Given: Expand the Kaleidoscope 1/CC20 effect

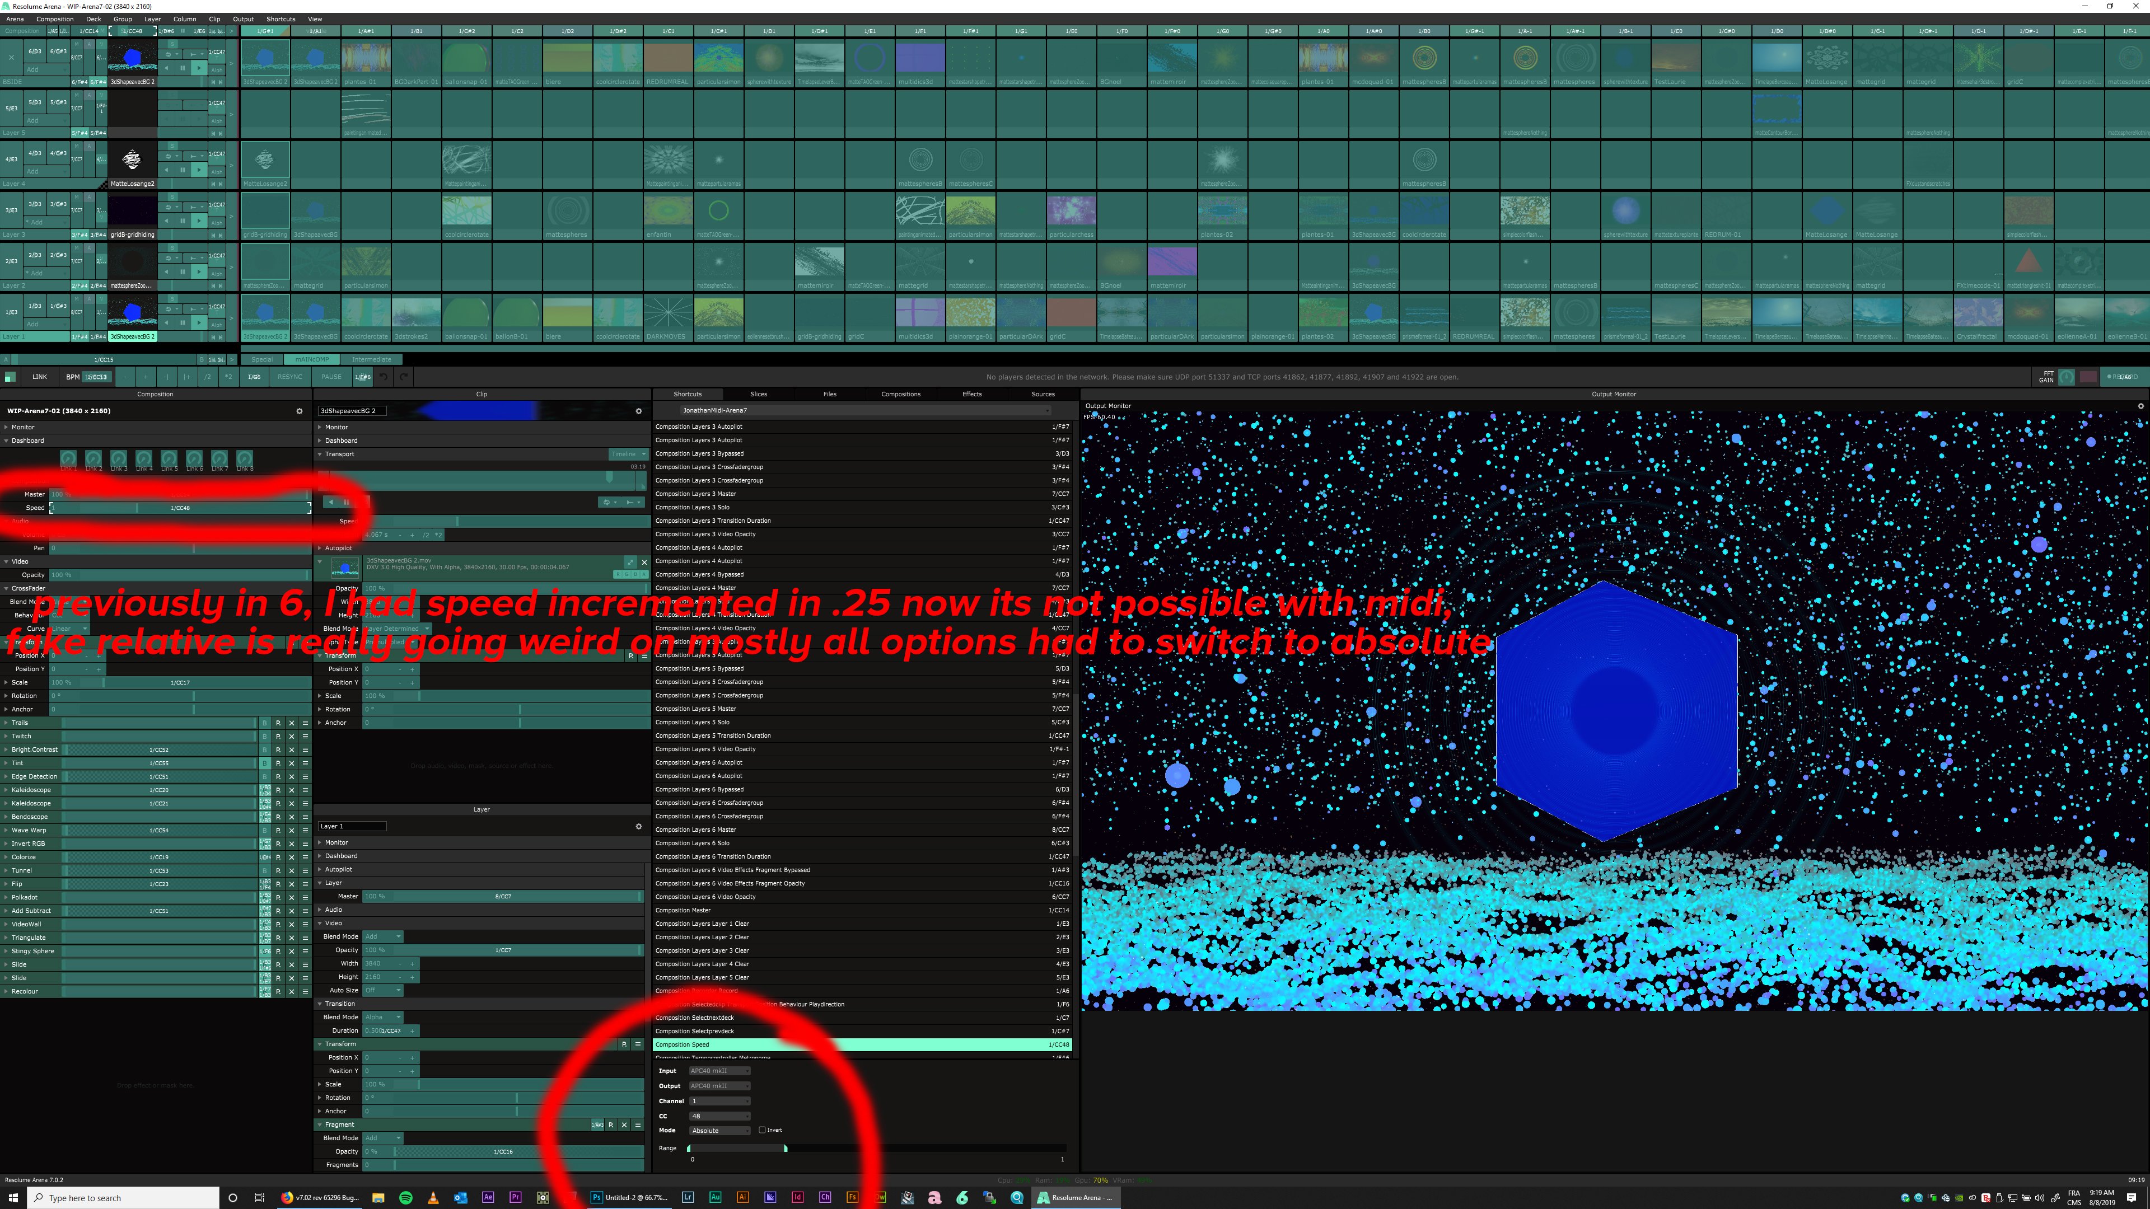Looking at the screenshot, I should pos(6,790).
